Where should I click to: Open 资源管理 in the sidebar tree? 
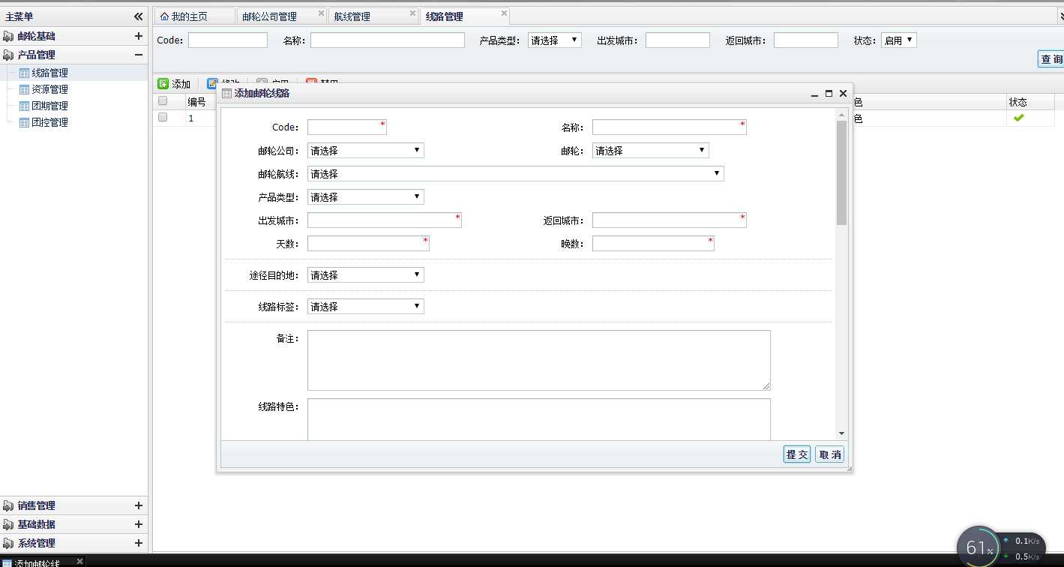coord(49,89)
